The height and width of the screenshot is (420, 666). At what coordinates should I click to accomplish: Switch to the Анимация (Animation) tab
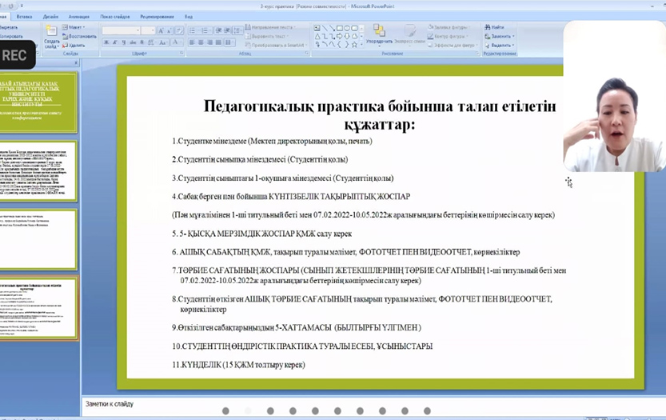pyautogui.click(x=78, y=16)
